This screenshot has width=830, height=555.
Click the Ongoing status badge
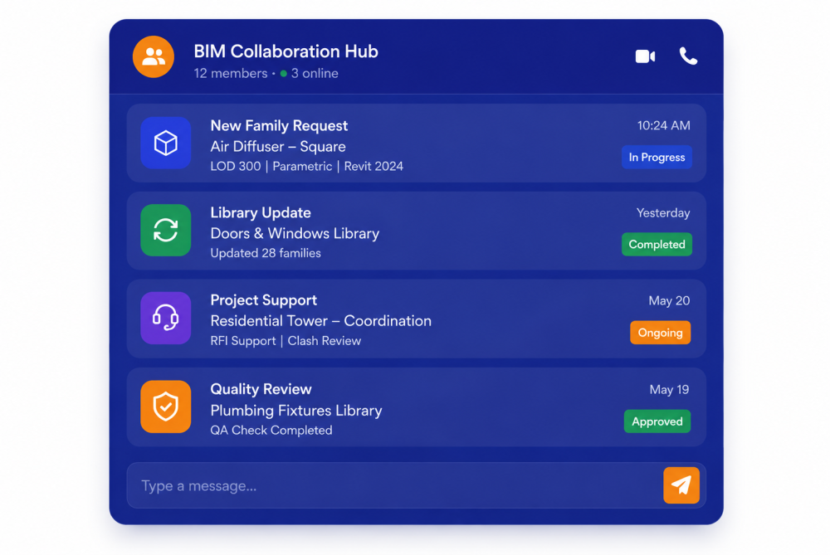[660, 333]
